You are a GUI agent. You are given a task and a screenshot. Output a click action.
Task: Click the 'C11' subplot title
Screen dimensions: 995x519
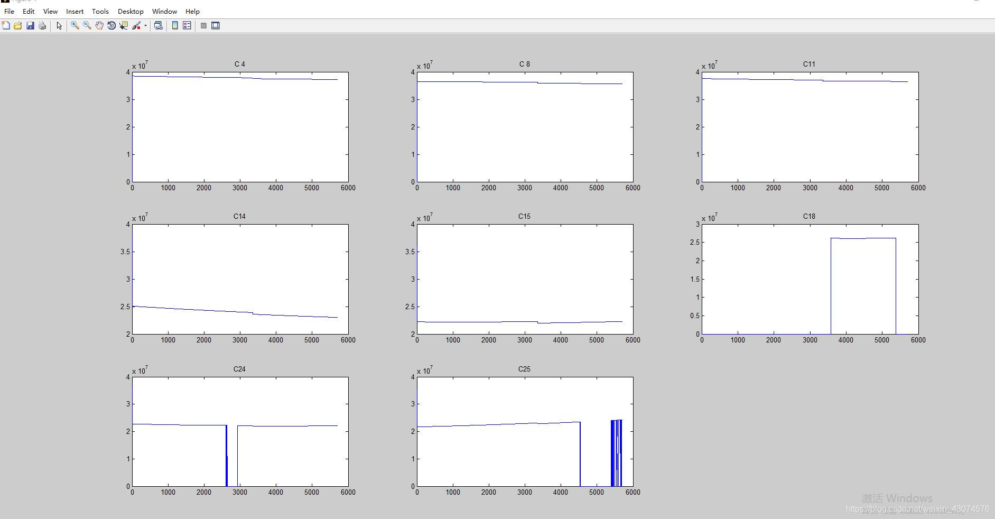pos(809,64)
